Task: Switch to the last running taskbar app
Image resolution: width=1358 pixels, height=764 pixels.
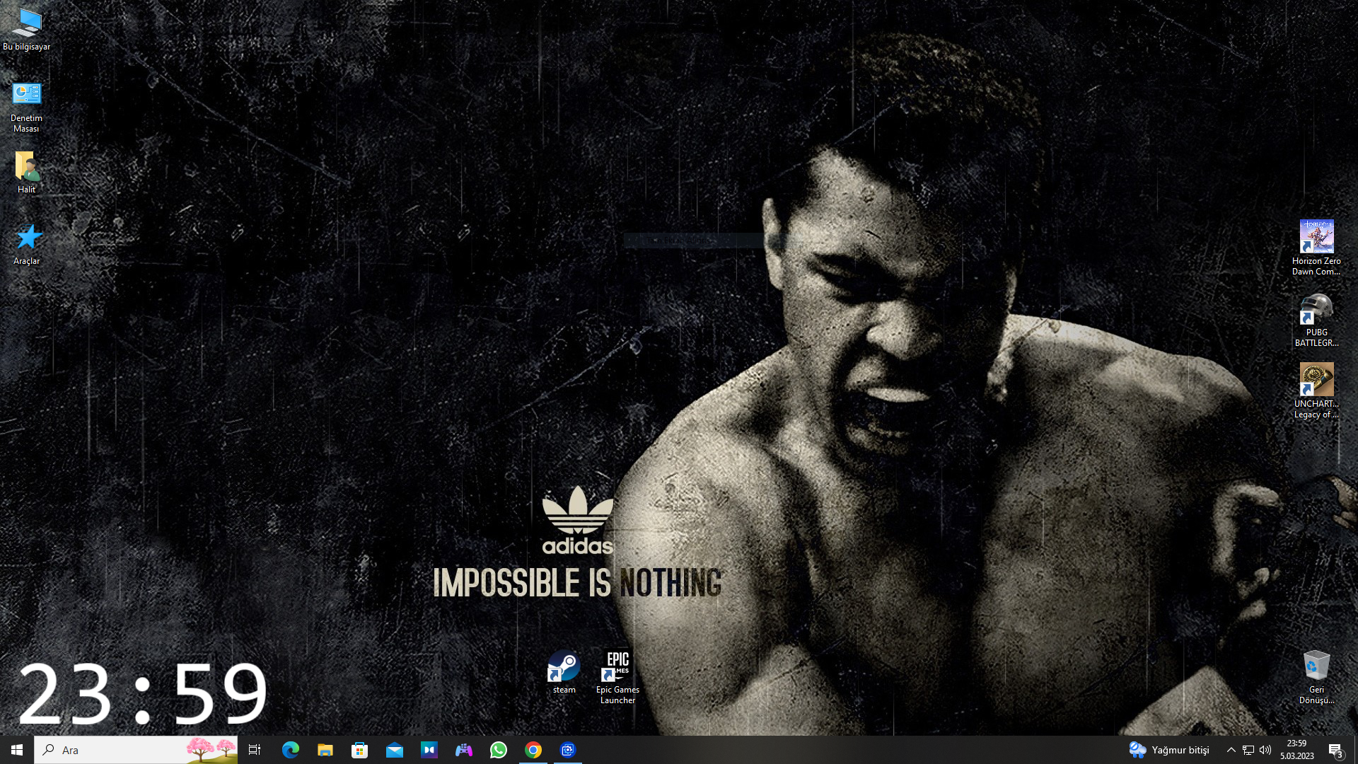Action: coord(567,750)
